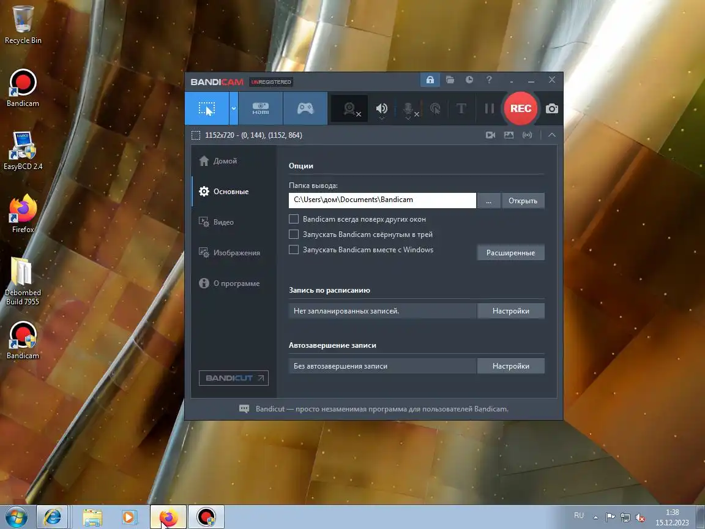This screenshot has width=705, height=529.
Task: Open Расширенные advanced options
Action: click(511, 253)
